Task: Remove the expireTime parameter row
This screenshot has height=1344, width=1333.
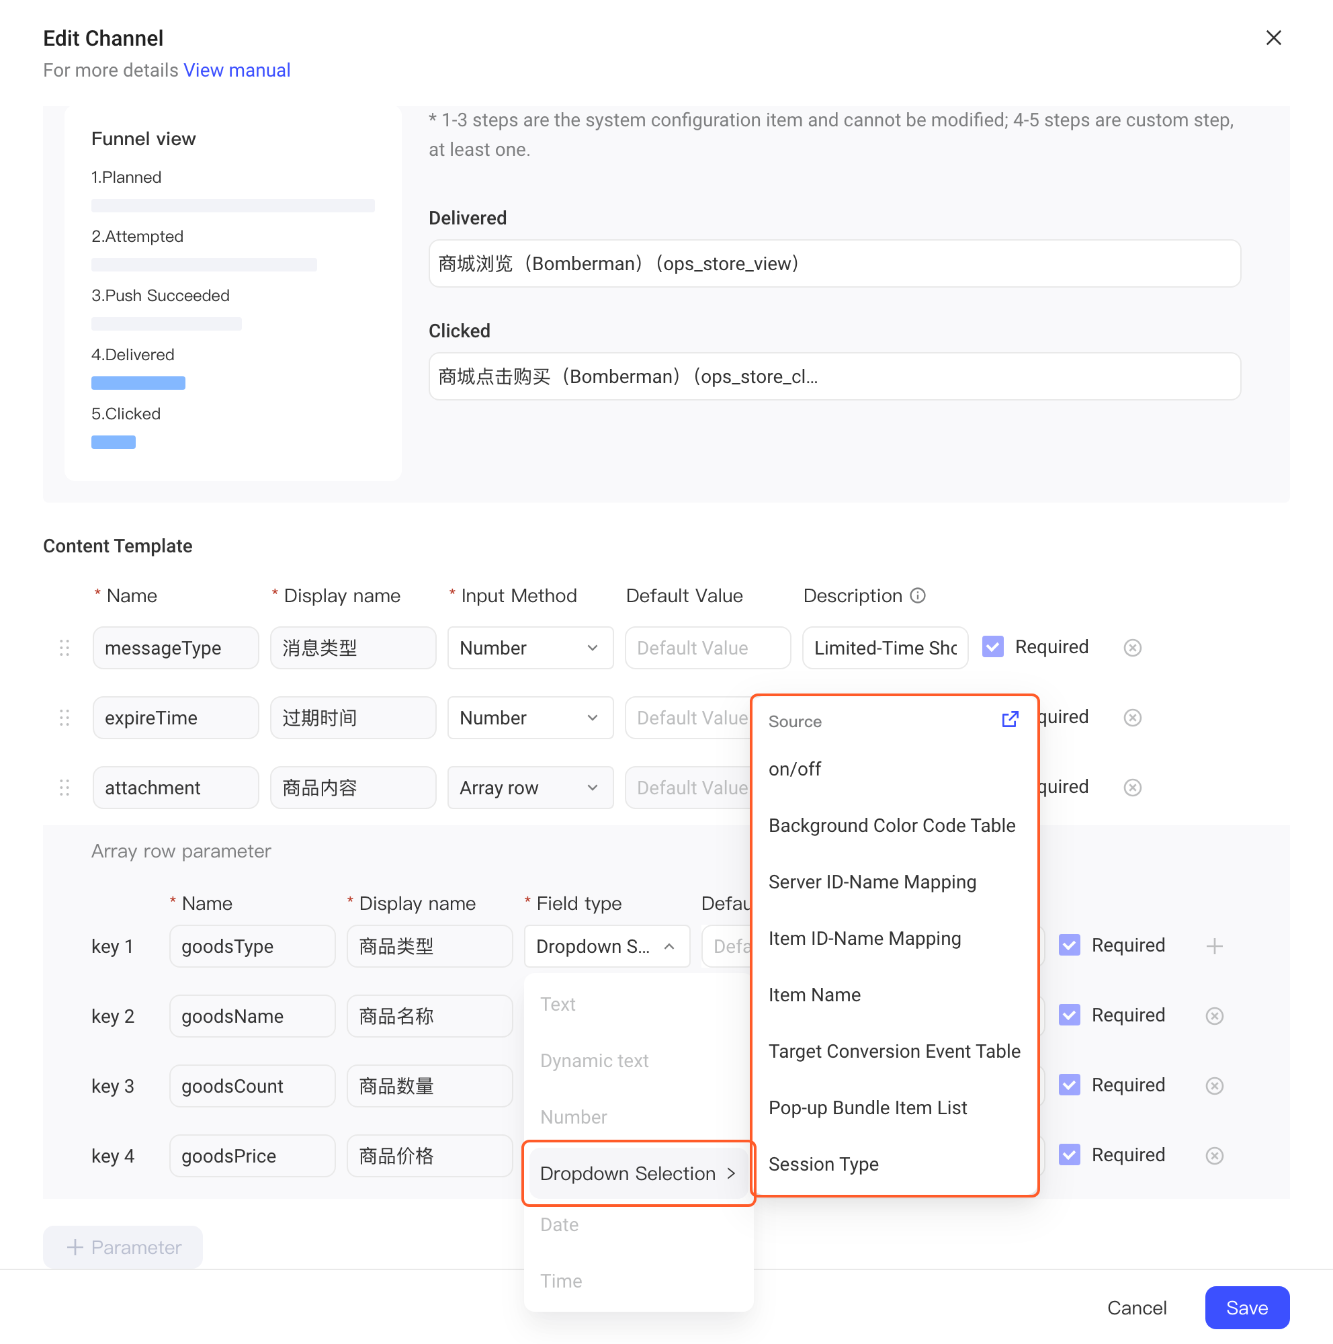Action: pos(1132,717)
